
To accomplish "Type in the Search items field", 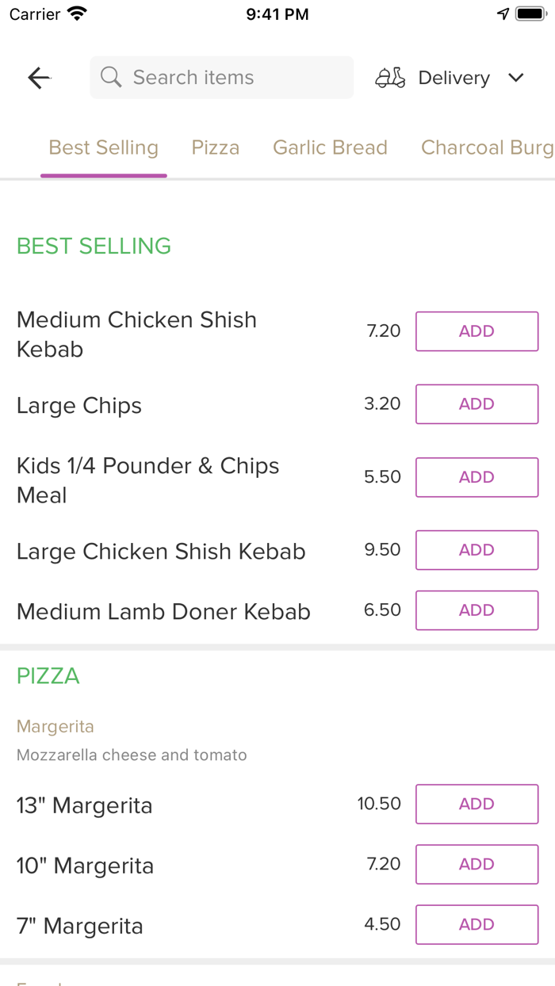I will [230, 78].
